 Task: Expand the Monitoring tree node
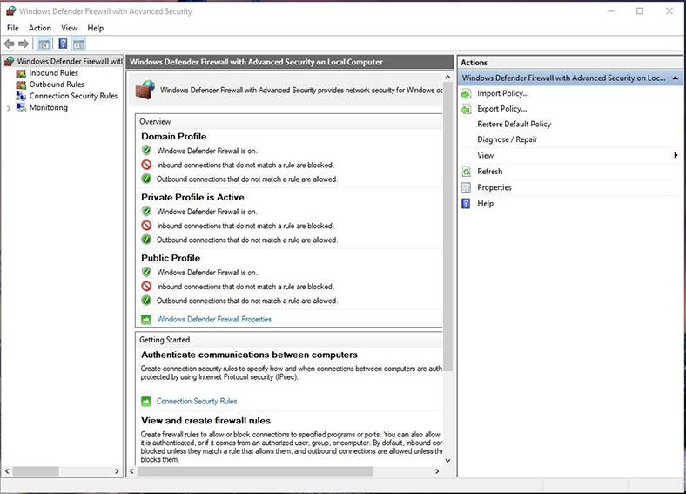click(9, 108)
